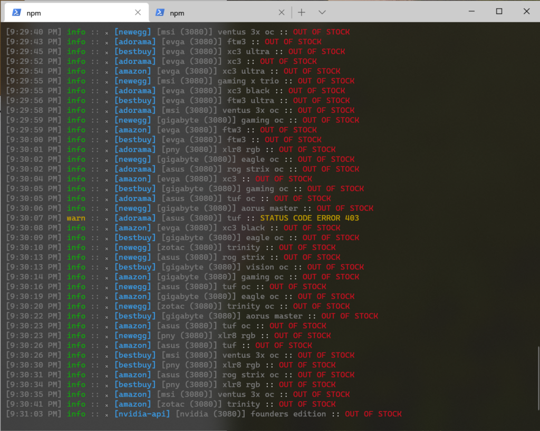
Task: Click the 9:29:40 PM timestamp
Action: [34, 32]
